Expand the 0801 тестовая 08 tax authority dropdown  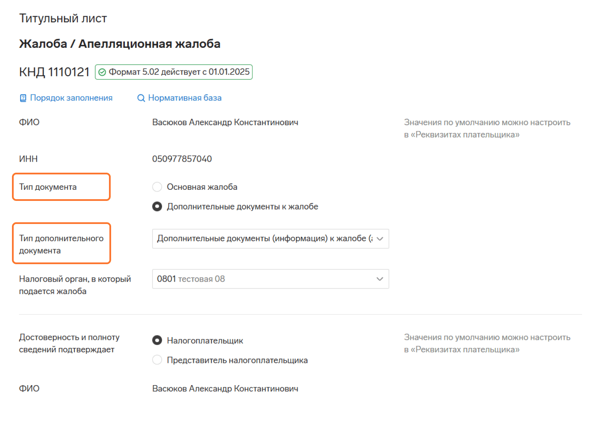point(265,279)
